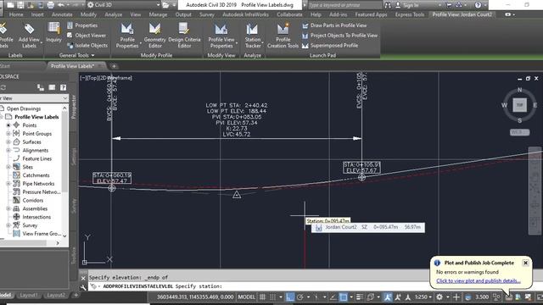The width and height of the screenshot is (543, 305).
Task: Select the Corridors tree item
Action: (28, 200)
